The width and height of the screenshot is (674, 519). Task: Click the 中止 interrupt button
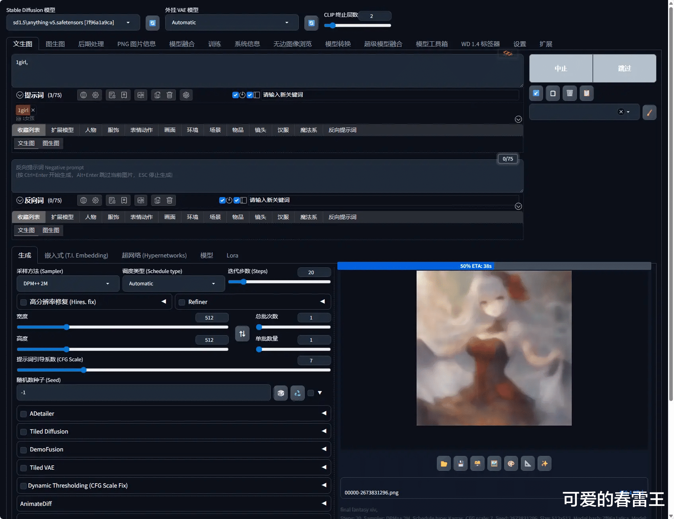[561, 68]
